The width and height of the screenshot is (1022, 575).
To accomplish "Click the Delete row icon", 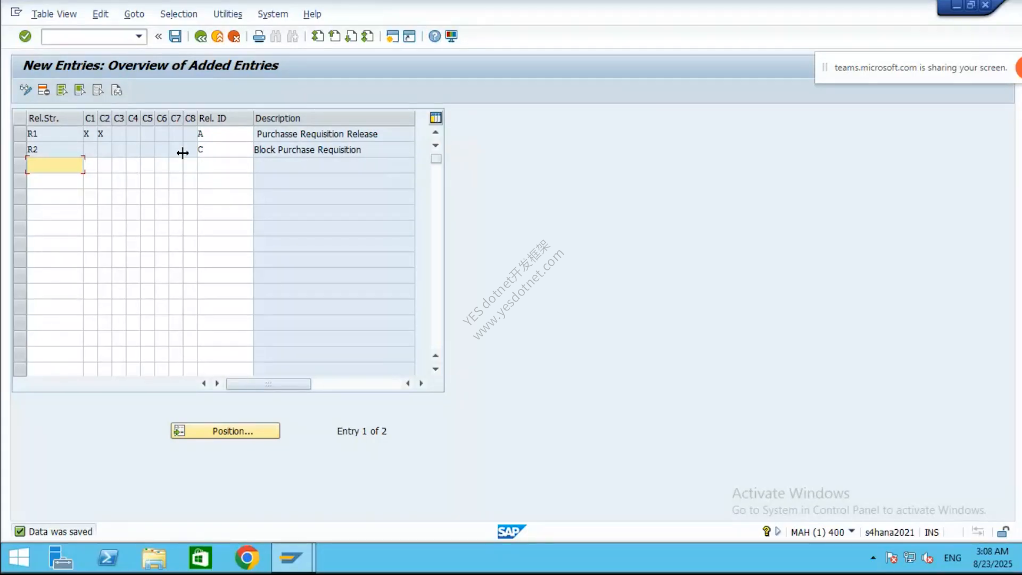I will pyautogui.click(x=44, y=90).
